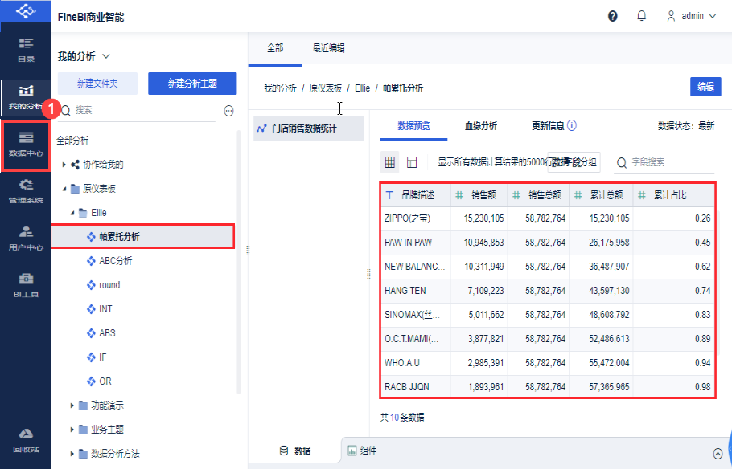Click the WHO.A.U brand cell
This screenshot has height=469, width=732.
[x=416, y=363]
